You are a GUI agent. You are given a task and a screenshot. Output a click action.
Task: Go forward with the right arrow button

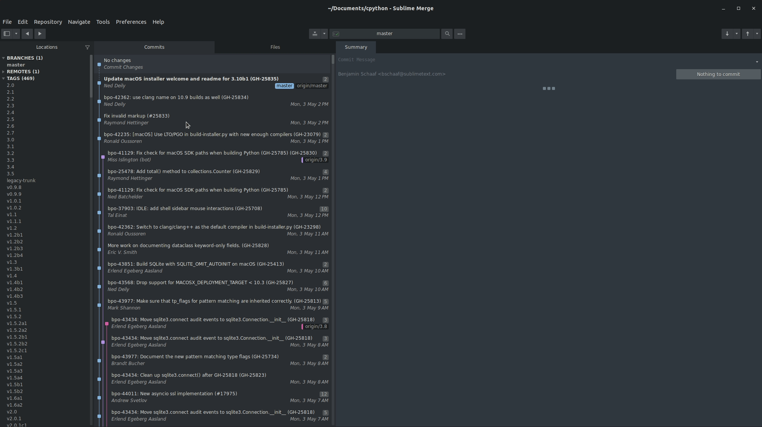click(x=40, y=34)
